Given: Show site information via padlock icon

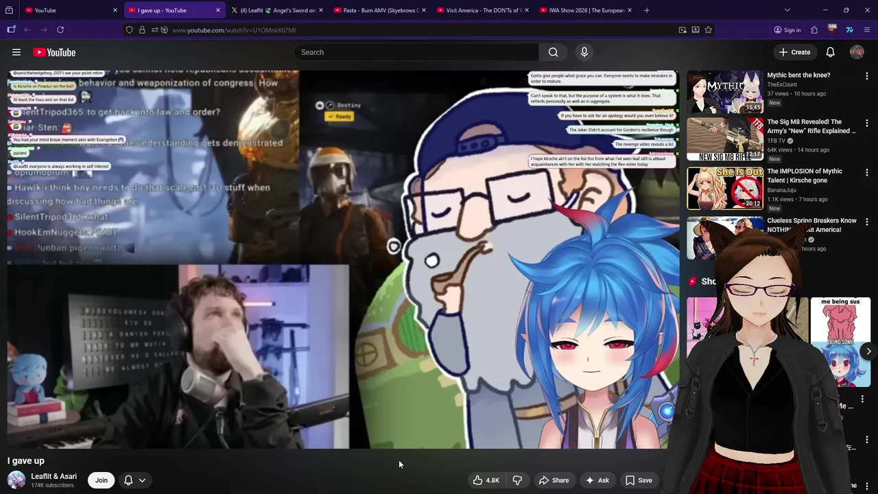Looking at the screenshot, I should click(x=142, y=30).
